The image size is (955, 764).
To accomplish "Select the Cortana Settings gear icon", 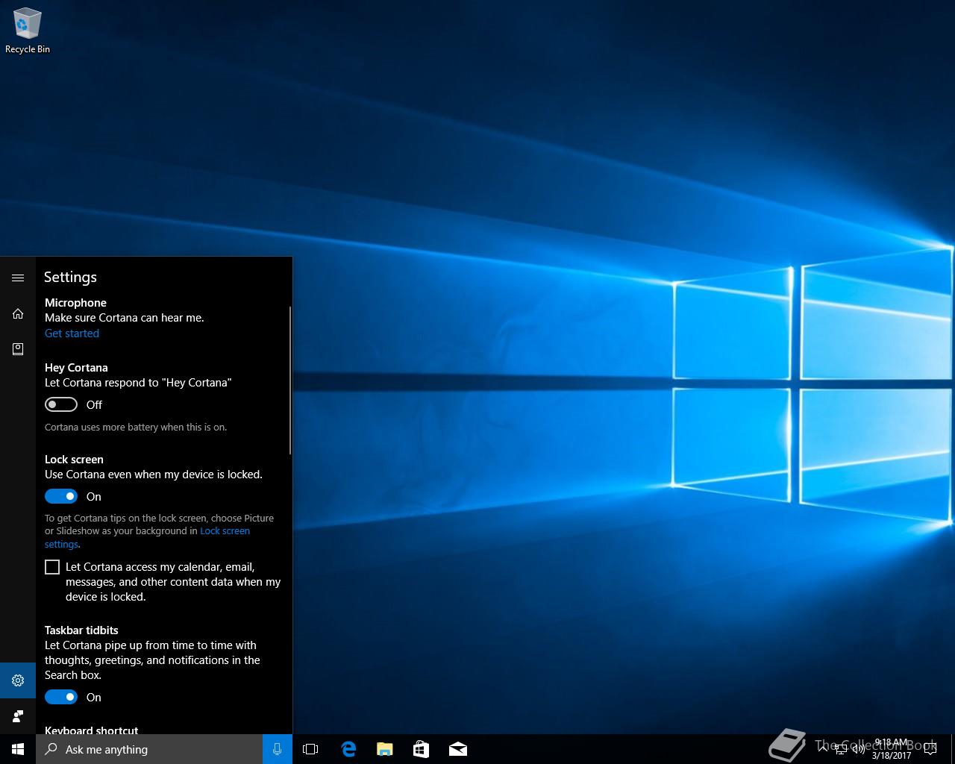I will click(18, 680).
